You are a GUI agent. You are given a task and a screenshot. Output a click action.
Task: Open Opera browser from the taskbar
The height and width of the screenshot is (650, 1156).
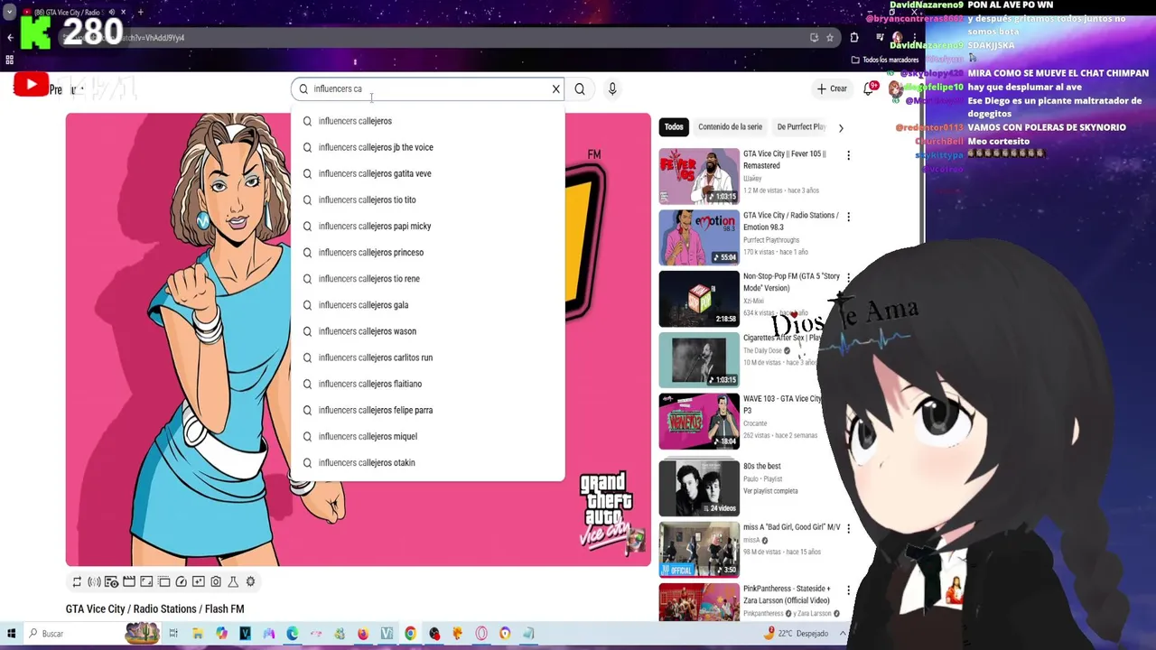pos(481,634)
